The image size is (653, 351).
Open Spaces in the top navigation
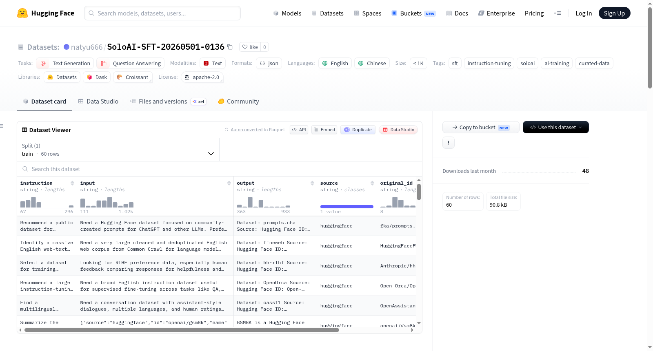pos(367,13)
